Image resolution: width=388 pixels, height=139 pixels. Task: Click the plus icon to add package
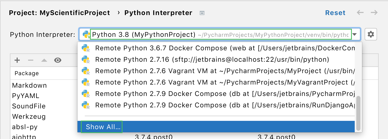pos(17,60)
